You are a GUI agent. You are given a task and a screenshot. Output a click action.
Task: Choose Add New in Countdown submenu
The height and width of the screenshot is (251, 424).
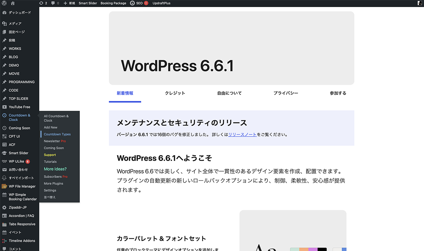(51, 127)
